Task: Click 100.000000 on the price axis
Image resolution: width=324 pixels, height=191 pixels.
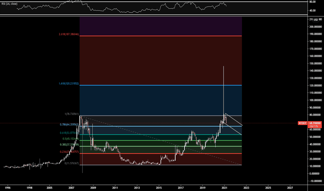Action: point(316,100)
